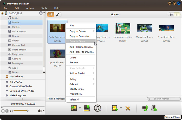Open the copy to device dropdown arrow
182x120 pixels.
pyautogui.click(x=80, y=108)
